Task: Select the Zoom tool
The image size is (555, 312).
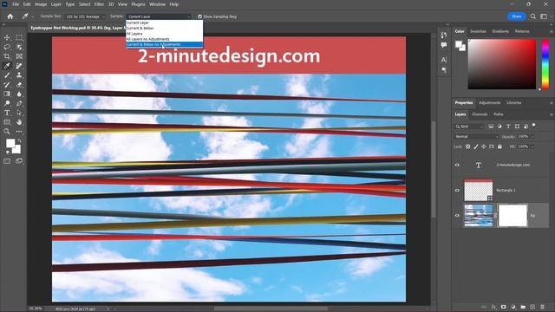Action: (x=7, y=131)
